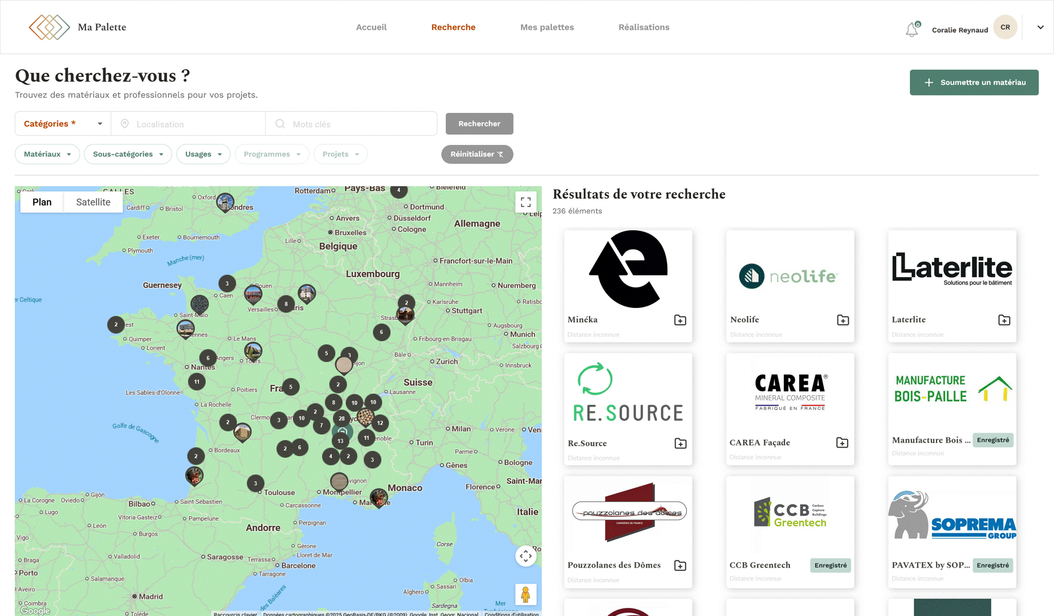This screenshot has height=616, width=1054.
Task: Click the cluster marker labeled 28
Action: click(341, 418)
